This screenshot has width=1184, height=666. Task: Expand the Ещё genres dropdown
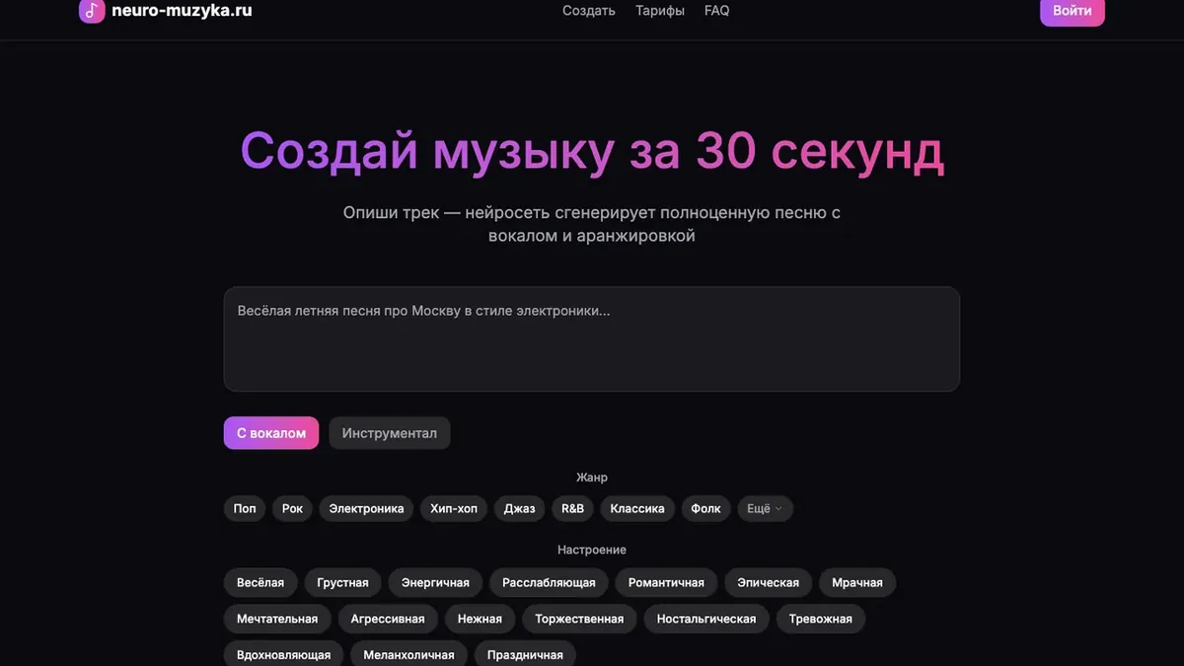(765, 509)
